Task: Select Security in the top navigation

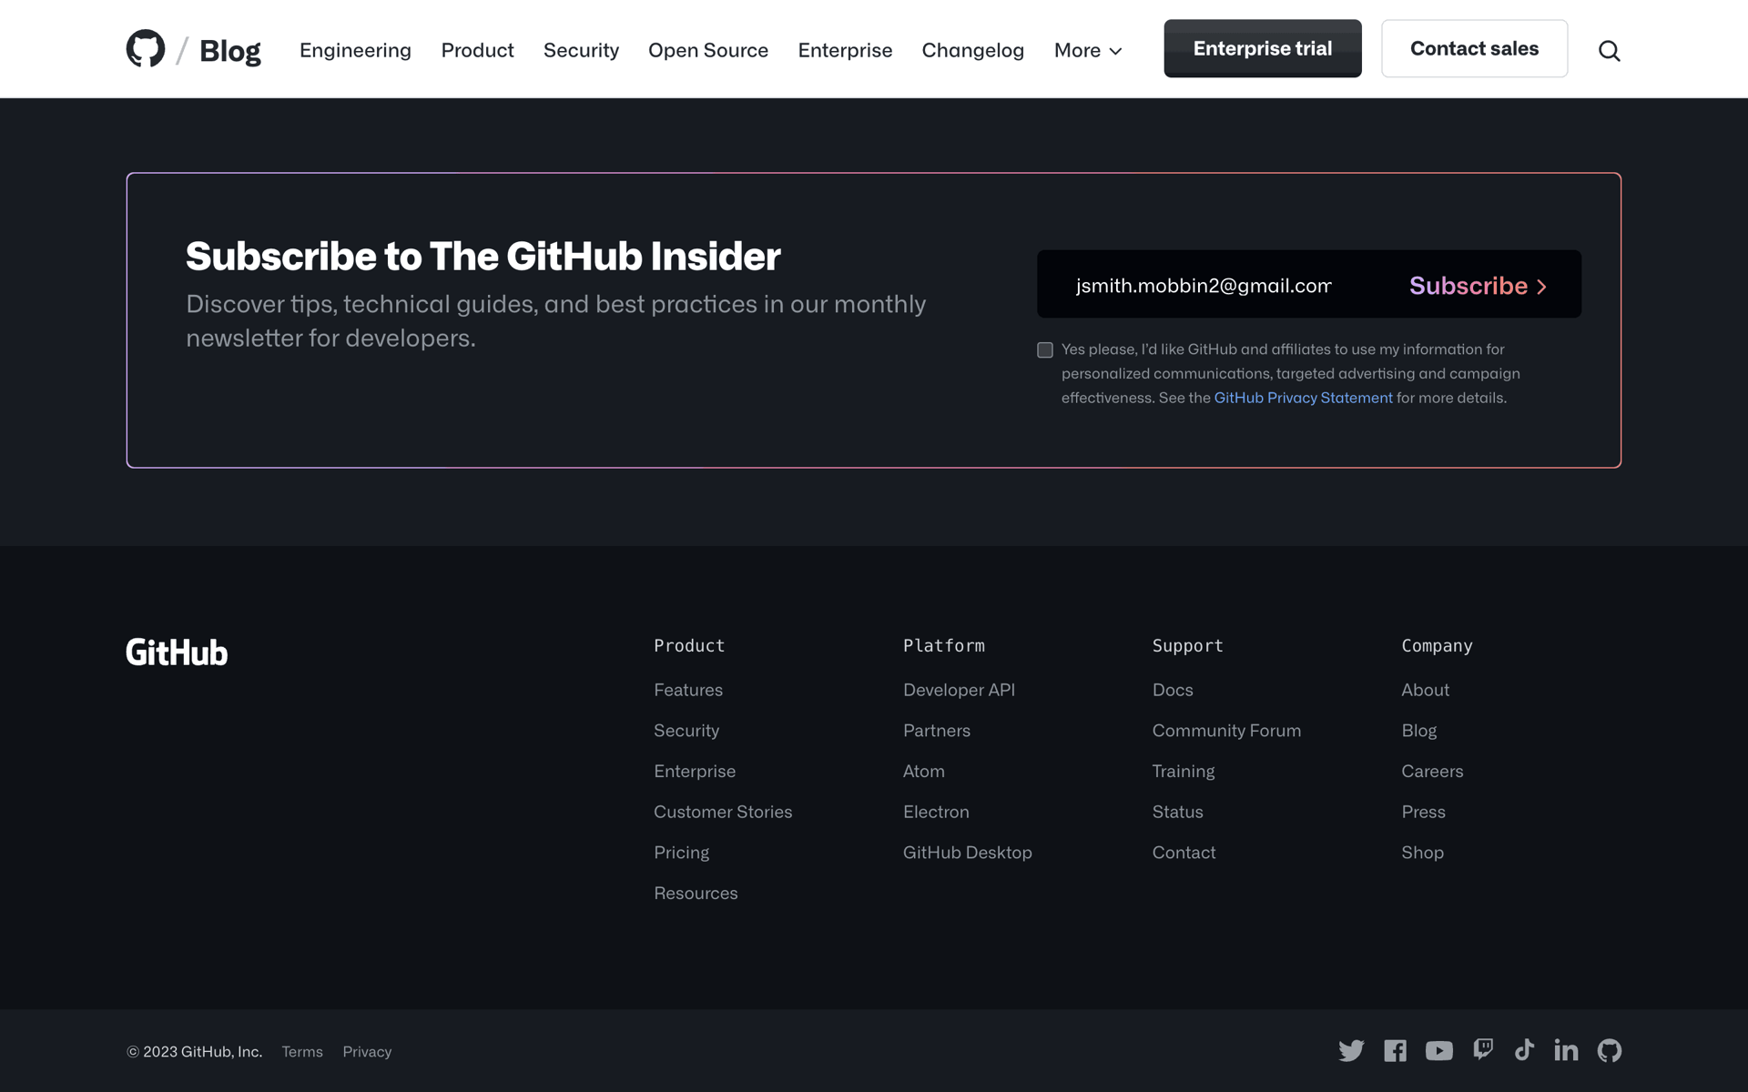Action: [581, 50]
